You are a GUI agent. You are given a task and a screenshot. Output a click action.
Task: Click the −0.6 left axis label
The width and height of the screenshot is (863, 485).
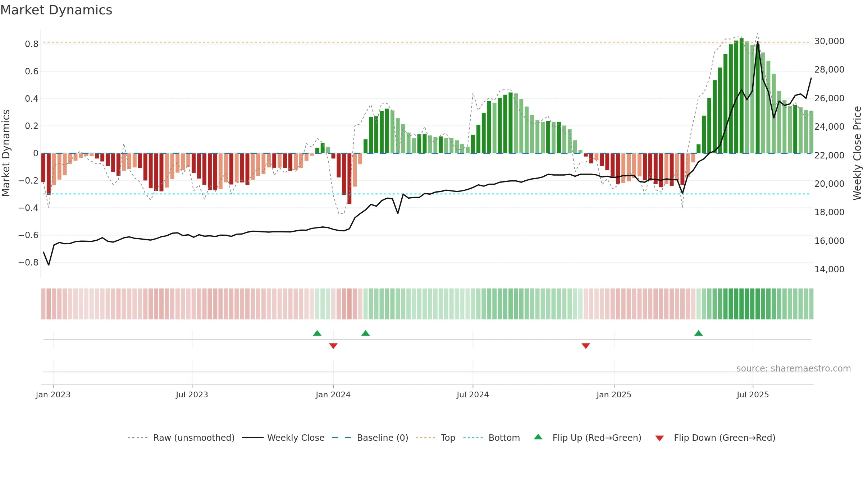coord(28,235)
